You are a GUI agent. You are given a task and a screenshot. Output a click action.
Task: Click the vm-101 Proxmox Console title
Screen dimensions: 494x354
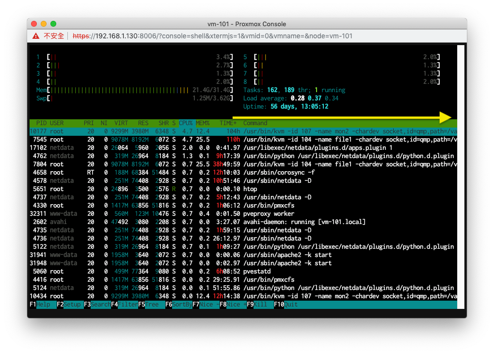point(247,24)
